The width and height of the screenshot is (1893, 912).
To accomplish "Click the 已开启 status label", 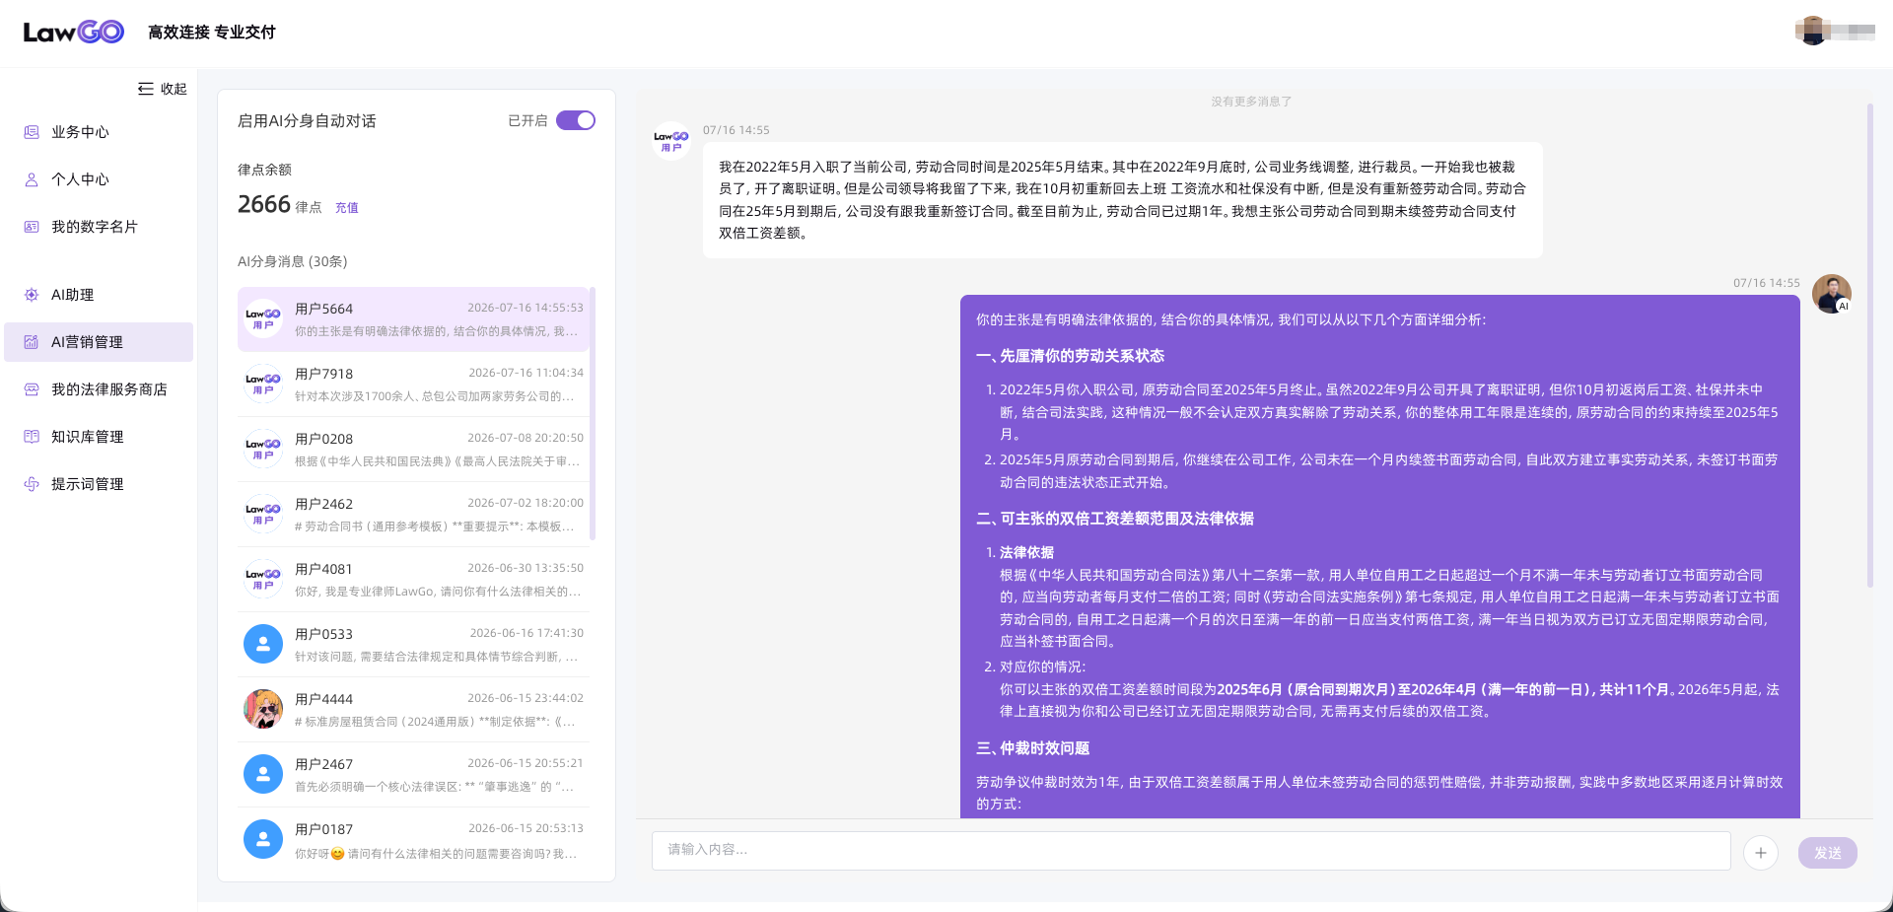I will click(527, 120).
